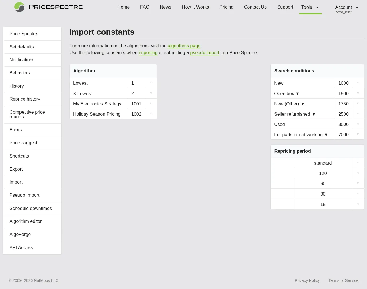Expand the Seller refurbished condition row
This screenshot has height=289, width=367.
tap(313, 114)
